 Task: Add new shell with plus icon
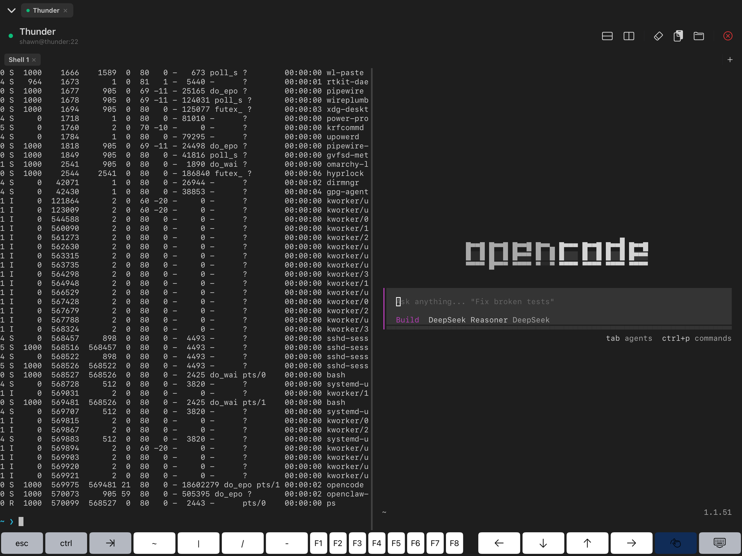click(730, 60)
